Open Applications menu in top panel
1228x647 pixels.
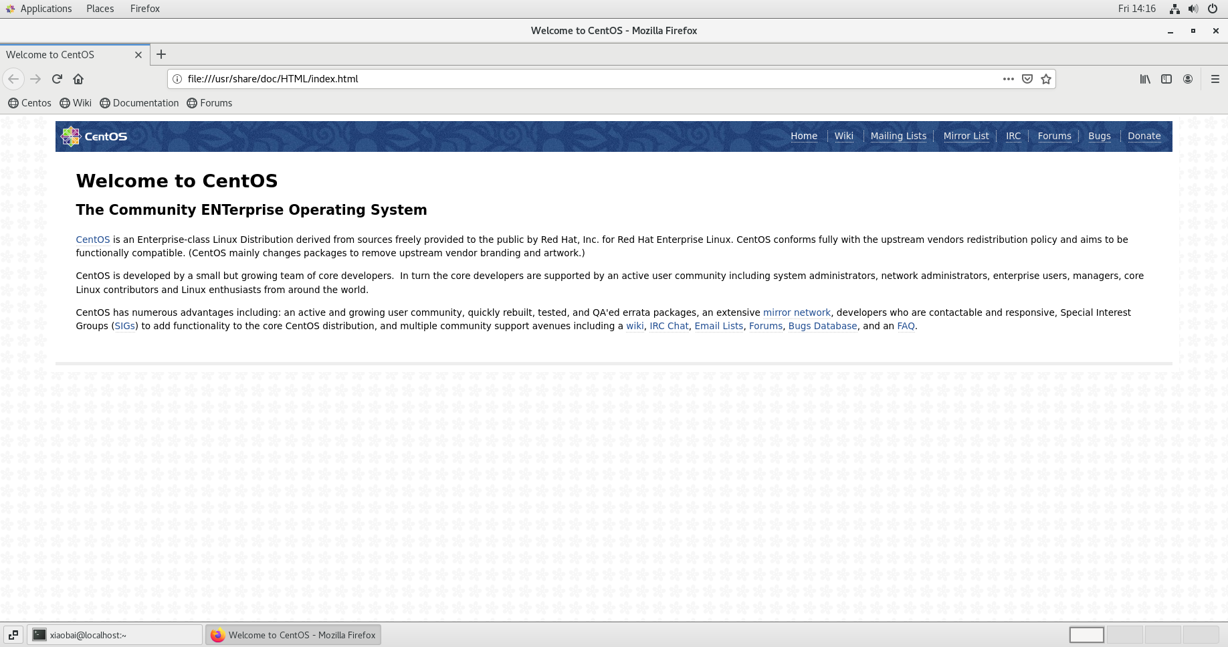click(39, 9)
